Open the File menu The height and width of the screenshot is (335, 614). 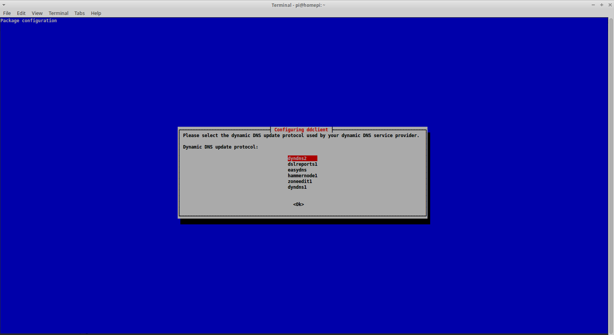coord(7,13)
